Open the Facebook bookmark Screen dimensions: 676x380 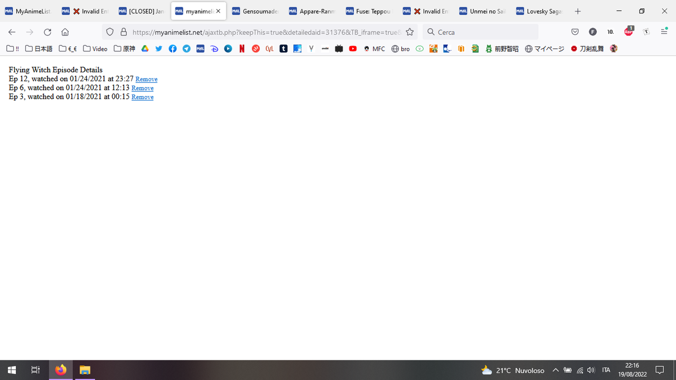[173, 49]
